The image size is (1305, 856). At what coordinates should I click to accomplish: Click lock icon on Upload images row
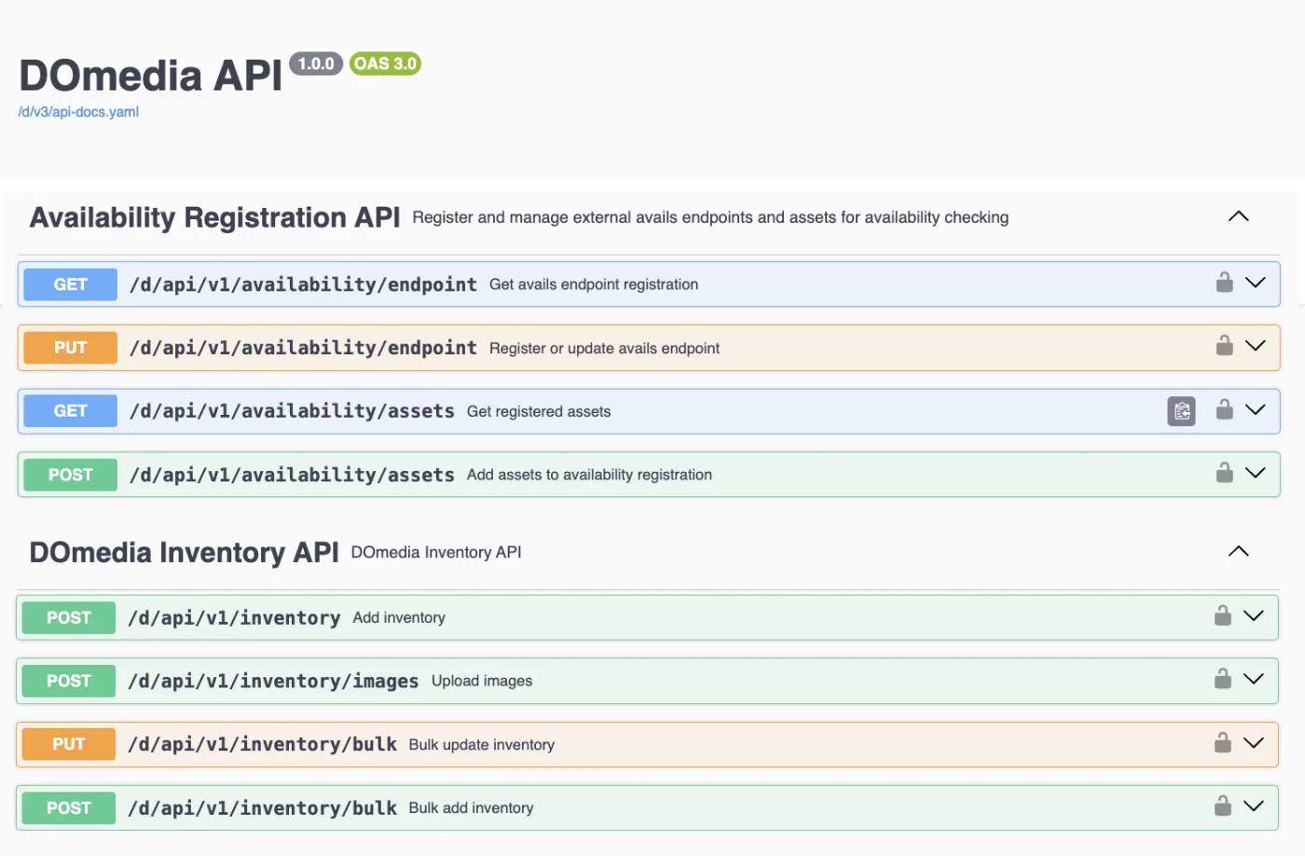pos(1222,679)
